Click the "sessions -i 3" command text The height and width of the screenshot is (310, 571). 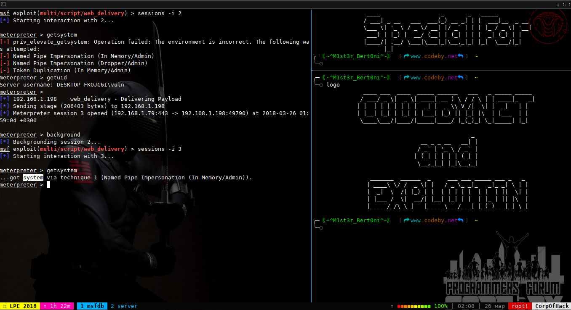[160, 149]
